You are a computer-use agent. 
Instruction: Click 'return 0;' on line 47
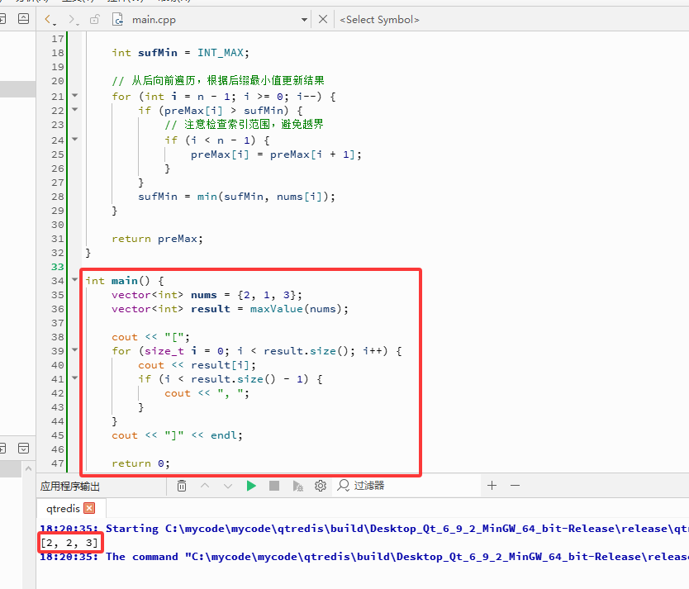(140, 463)
